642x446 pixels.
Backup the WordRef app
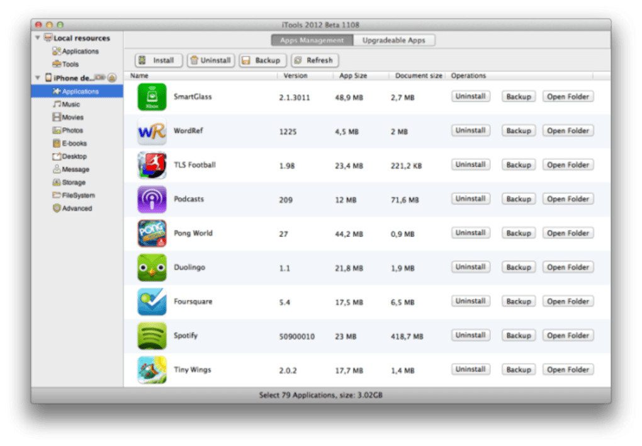pyautogui.click(x=519, y=131)
